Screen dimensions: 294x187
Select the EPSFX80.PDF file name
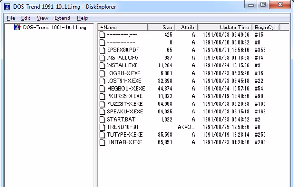point(123,50)
